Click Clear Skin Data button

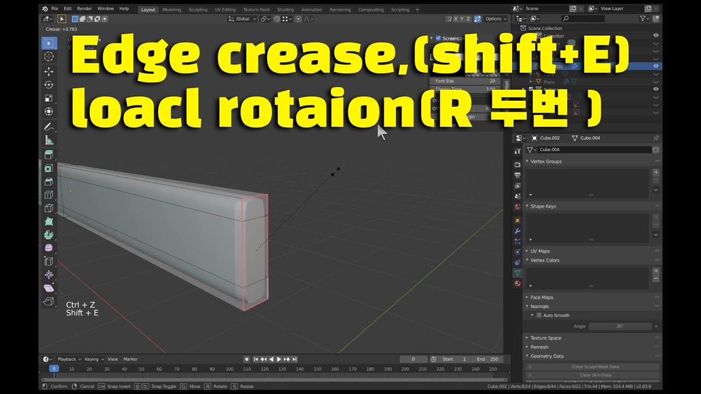[593, 375]
